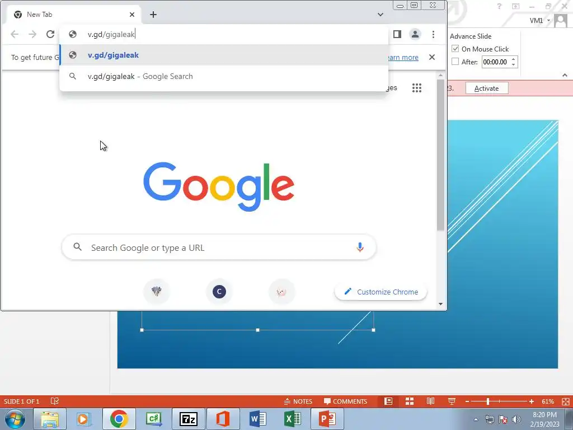Open Chrome side panel icon

point(397,34)
